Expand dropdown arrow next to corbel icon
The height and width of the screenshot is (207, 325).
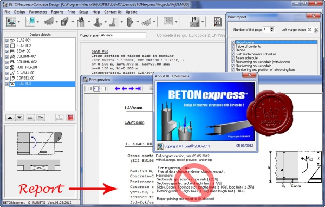(138, 22)
